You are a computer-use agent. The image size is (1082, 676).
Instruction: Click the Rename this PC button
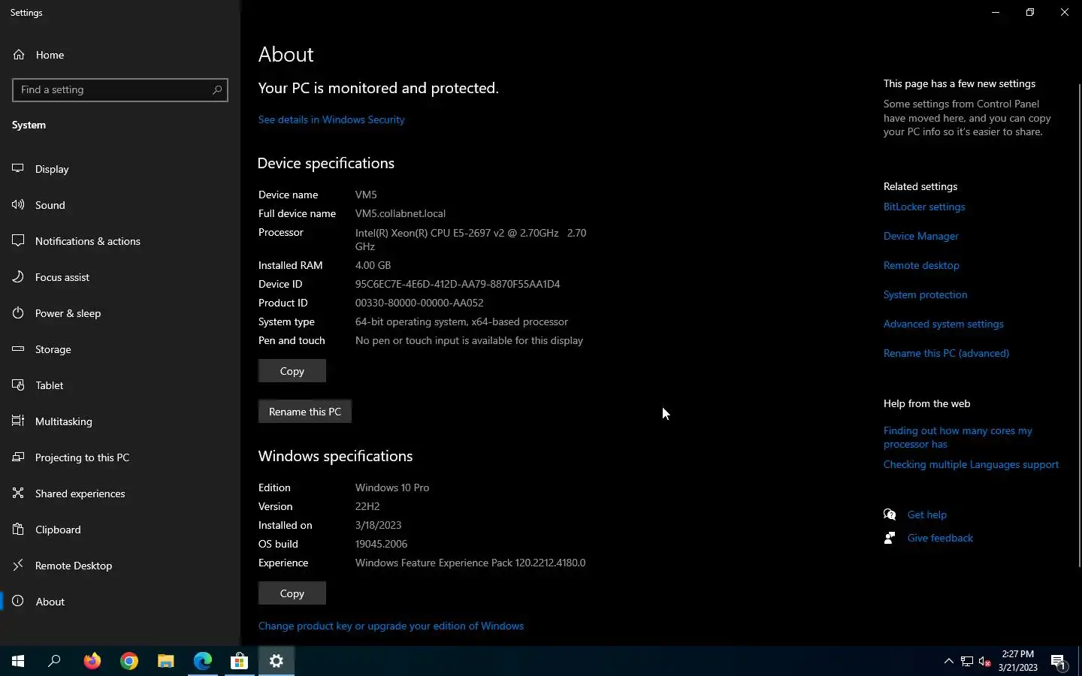coord(305,412)
